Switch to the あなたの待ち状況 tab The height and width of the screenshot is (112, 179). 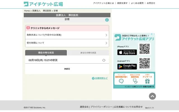(x=88, y=53)
